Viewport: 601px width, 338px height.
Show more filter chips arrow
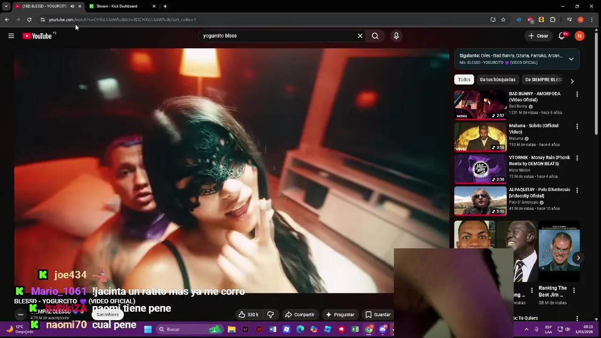[x=572, y=81]
